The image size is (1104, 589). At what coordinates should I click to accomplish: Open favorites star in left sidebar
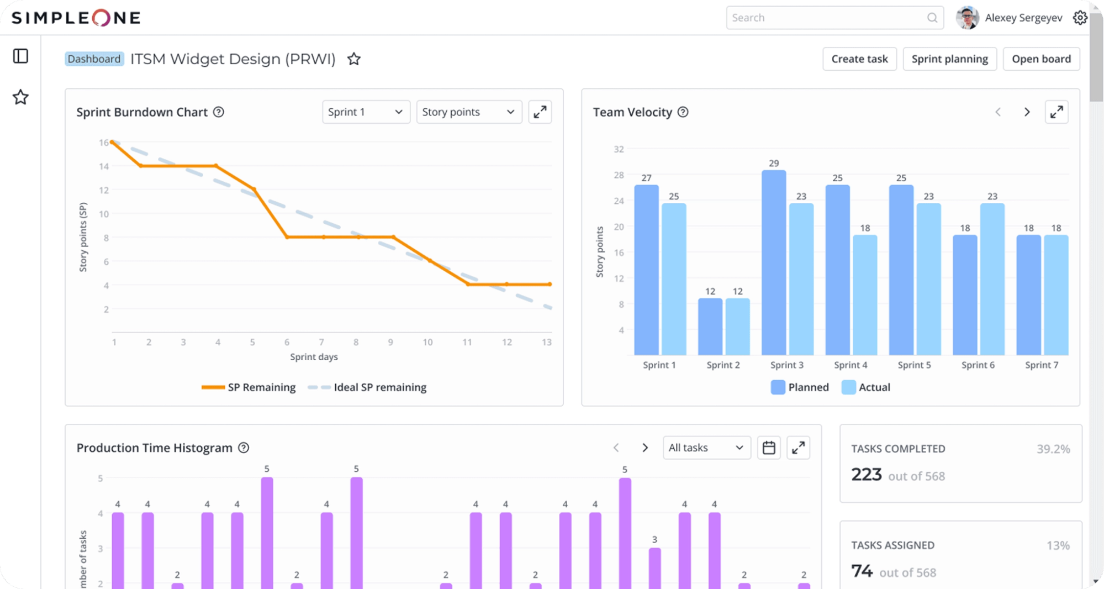coord(20,97)
